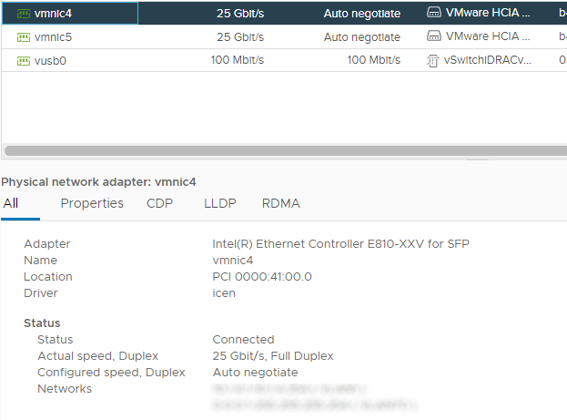Click the horizontal scrollbar of the adapter table
This screenshot has height=420, width=567.
pos(286,150)
